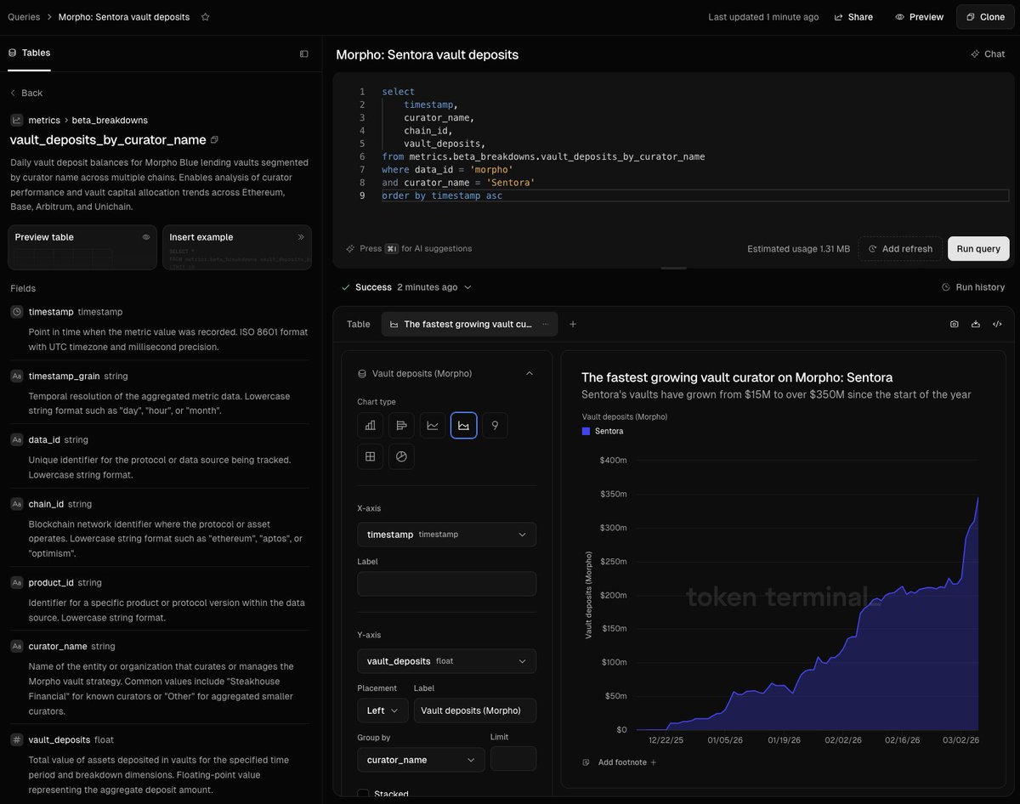Toggle Sentora series in chart legend
Screen dimensions: 1020x804
[x=603, y=431]
